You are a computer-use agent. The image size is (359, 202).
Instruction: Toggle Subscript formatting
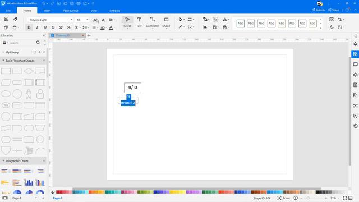(69, 27)
